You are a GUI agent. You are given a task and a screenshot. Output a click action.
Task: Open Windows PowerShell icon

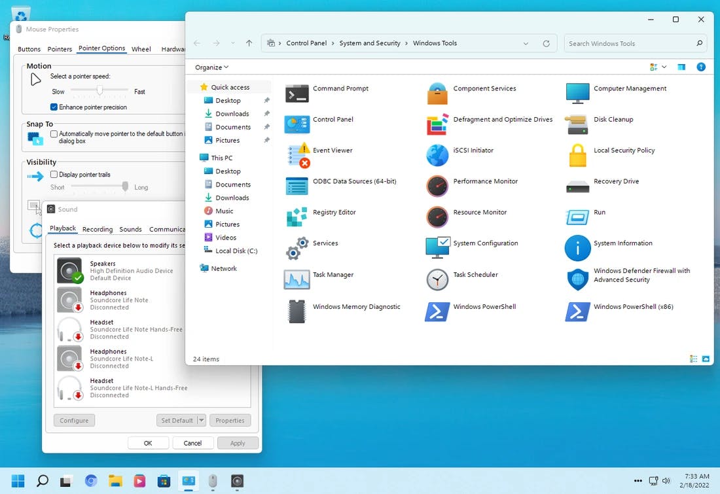click(437, 311)
